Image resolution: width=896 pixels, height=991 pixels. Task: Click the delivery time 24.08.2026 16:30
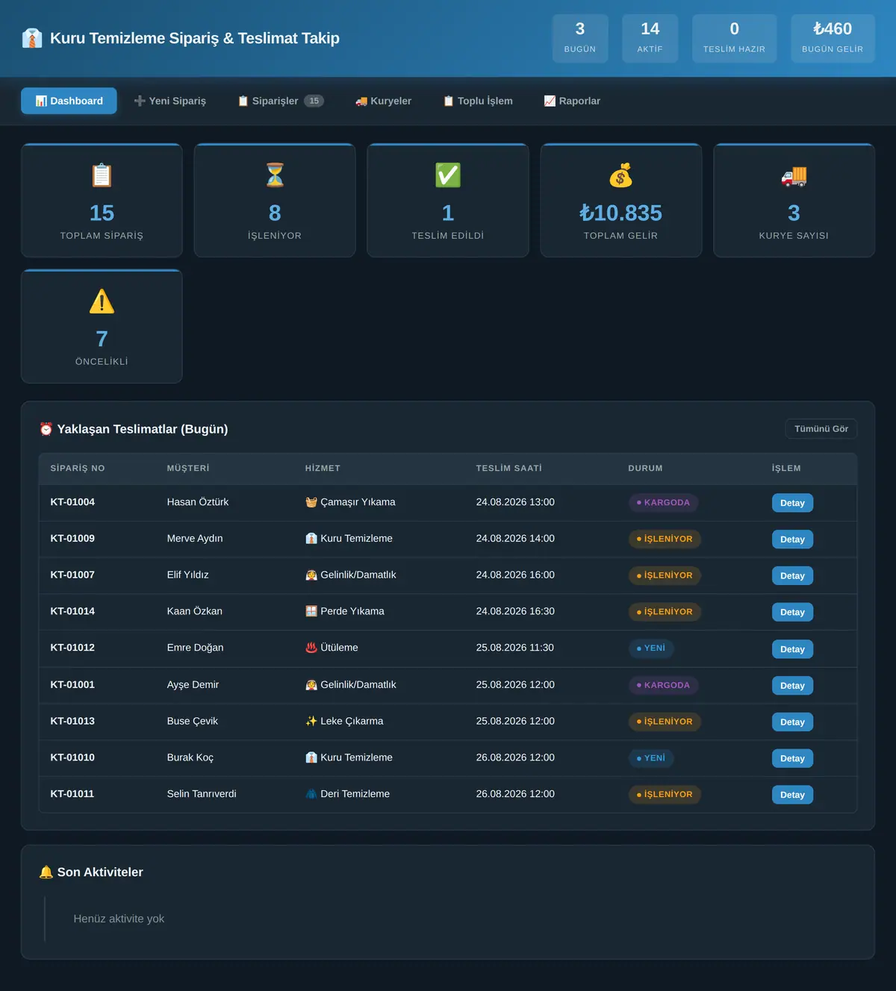click(515, 611)
